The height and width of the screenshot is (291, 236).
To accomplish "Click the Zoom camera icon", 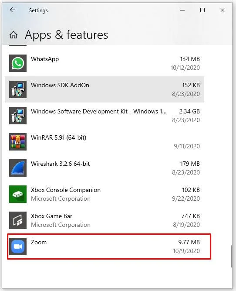I will 18,246.
